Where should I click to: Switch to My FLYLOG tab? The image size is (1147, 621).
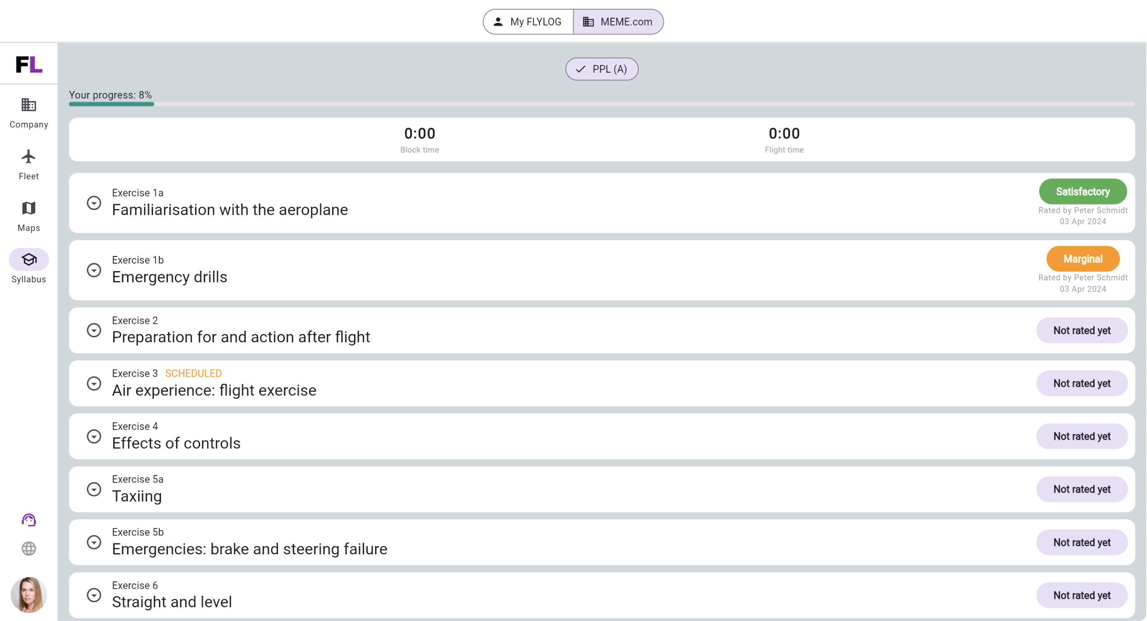[x=528, y=22]
